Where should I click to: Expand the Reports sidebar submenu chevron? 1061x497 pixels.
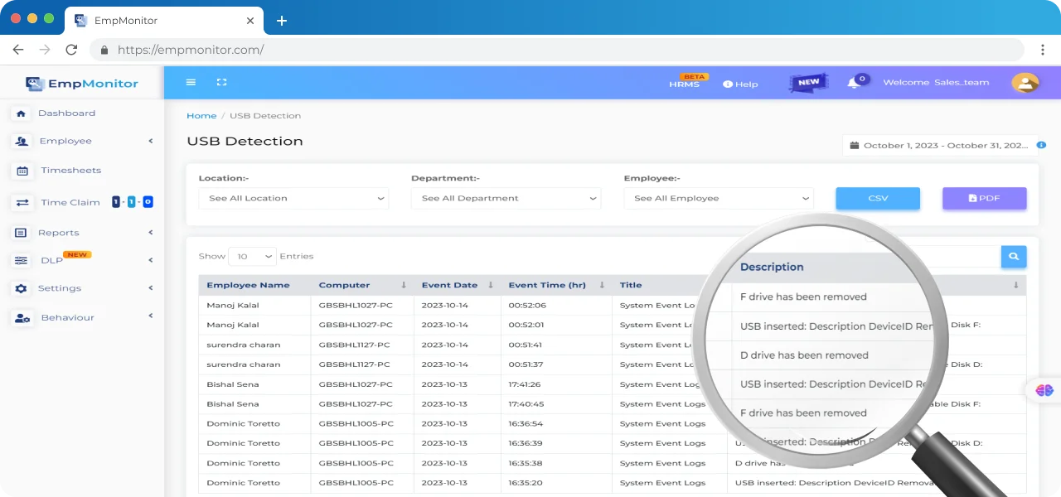(x=151, y=233)
